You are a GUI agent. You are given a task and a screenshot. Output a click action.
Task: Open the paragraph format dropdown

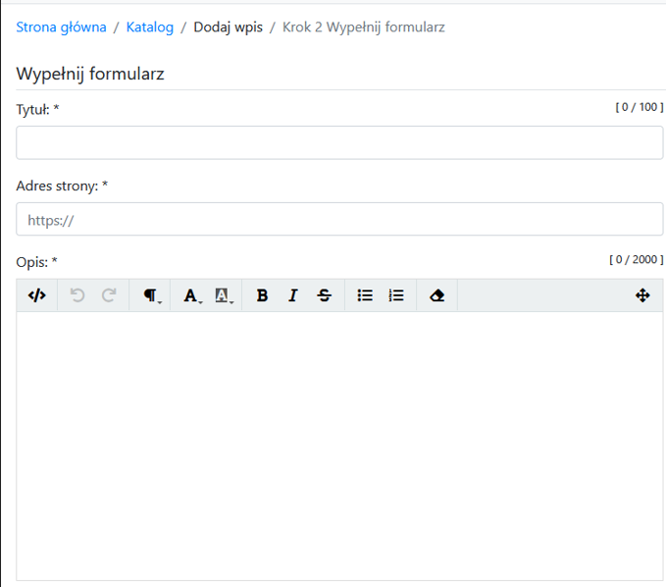(151, 295)
